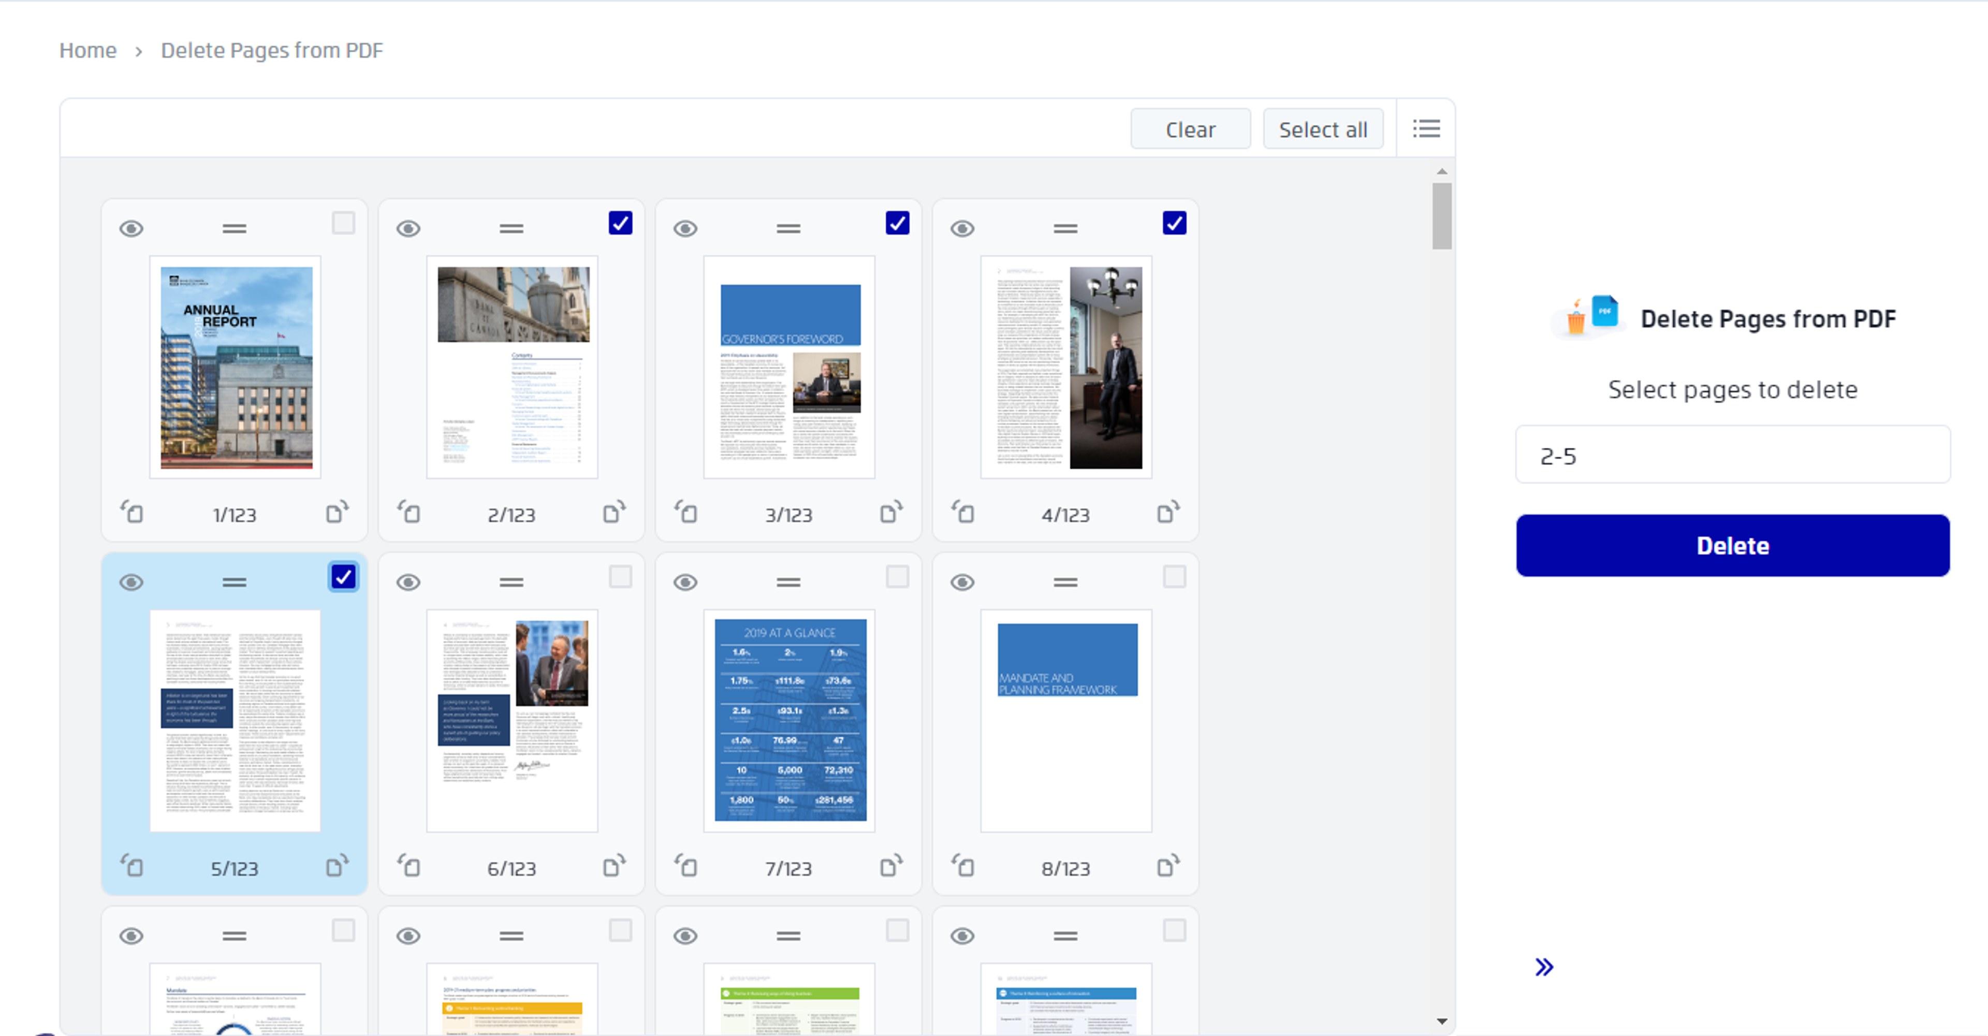Rotate page 8/123 counterclockwise
This screenshot has height=1036, width=1988.
click(x=963, y=865)
